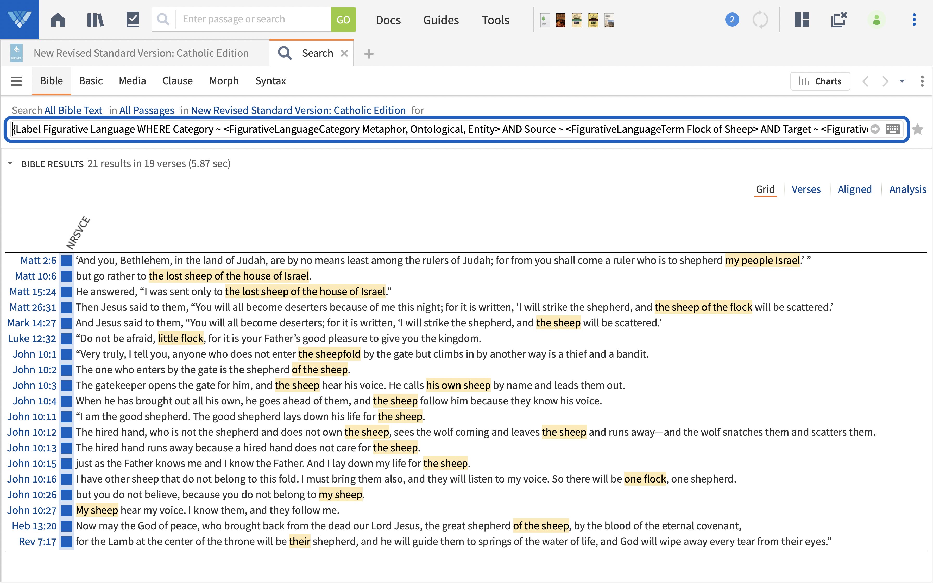Switch to the Morph search tab
The height and width of the screenshot is (583, 933).
pos(224,81)
